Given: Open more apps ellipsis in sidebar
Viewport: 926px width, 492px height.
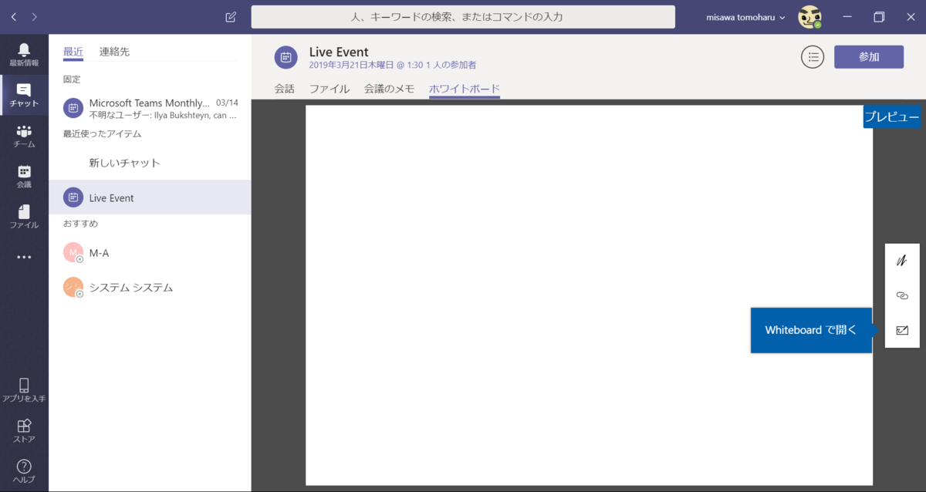Looking at the screenshot, I should pyautogui.click(x=24, y=257).
